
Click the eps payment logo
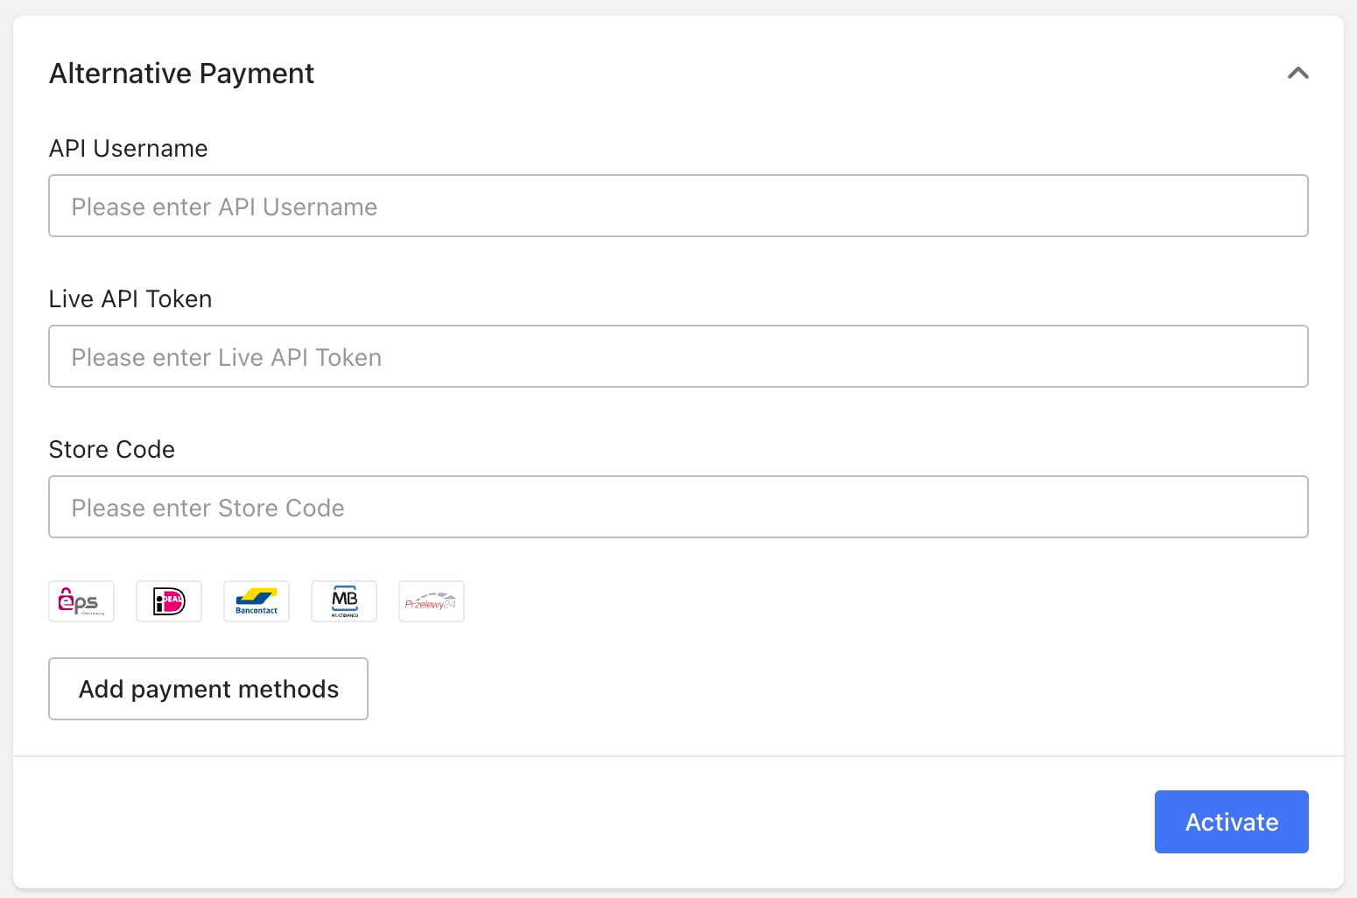click(x=81, y=601)
